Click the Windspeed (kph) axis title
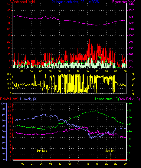141x168 pixels. (x=23, y=2)
